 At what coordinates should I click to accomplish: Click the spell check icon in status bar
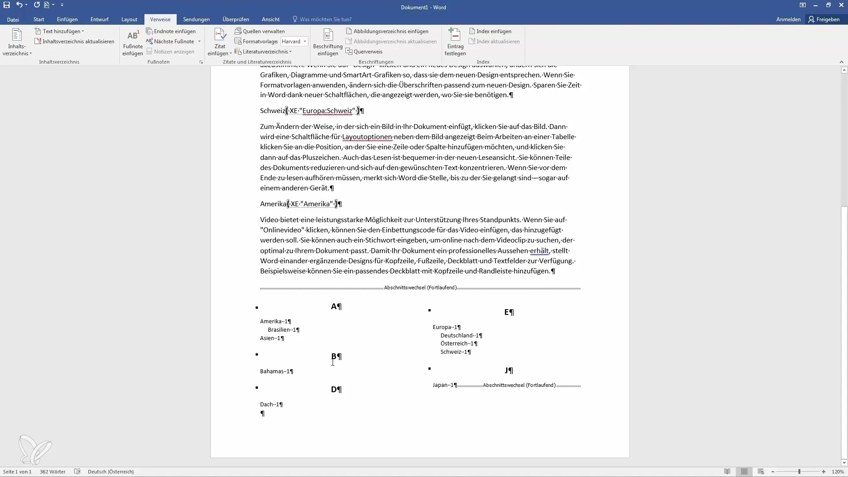click(x=77, y=472)
